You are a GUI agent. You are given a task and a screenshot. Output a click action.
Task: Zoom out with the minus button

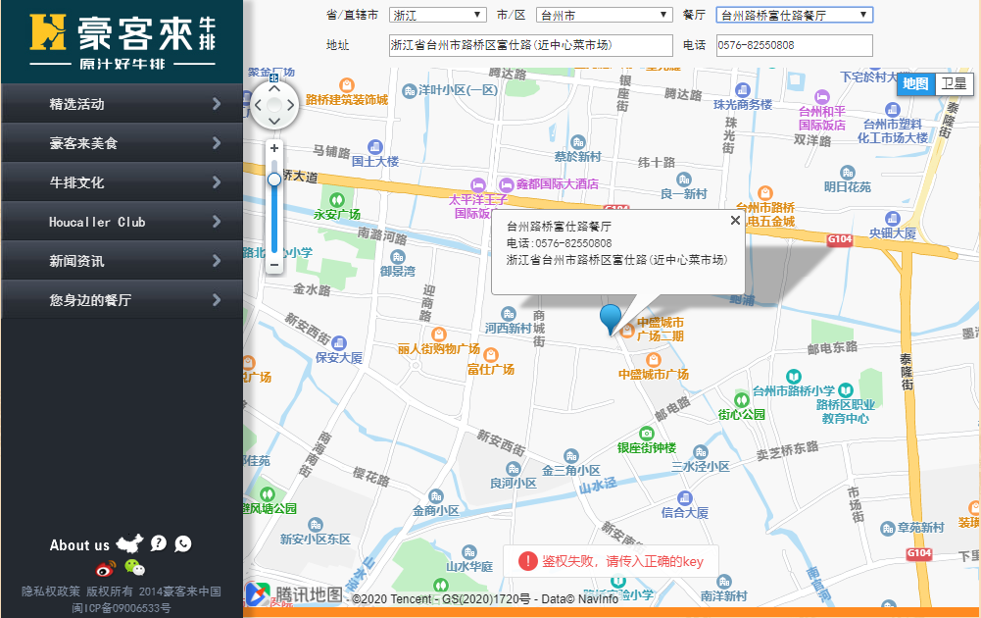[274, 264]
